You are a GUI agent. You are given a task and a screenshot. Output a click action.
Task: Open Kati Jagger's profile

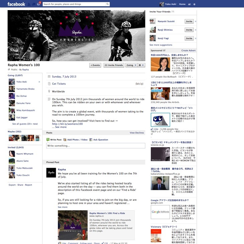click(x=22, y=117)
